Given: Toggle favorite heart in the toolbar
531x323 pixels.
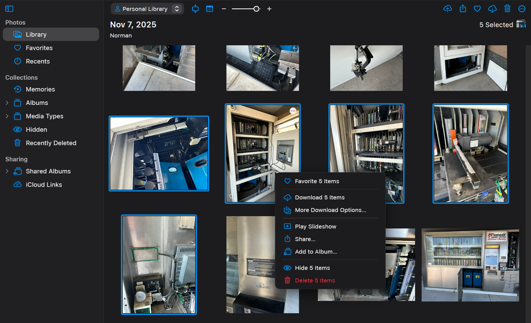Looking at the screenshot, I should tap(477, 9).
